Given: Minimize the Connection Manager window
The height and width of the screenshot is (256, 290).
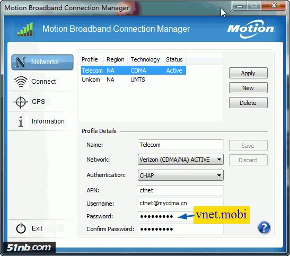Looking at the screenshot, I should (240, 6).
